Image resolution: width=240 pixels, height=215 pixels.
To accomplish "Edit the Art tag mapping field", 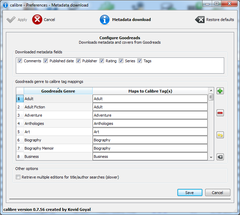I will pyautogui.click(x=150, y=132).
